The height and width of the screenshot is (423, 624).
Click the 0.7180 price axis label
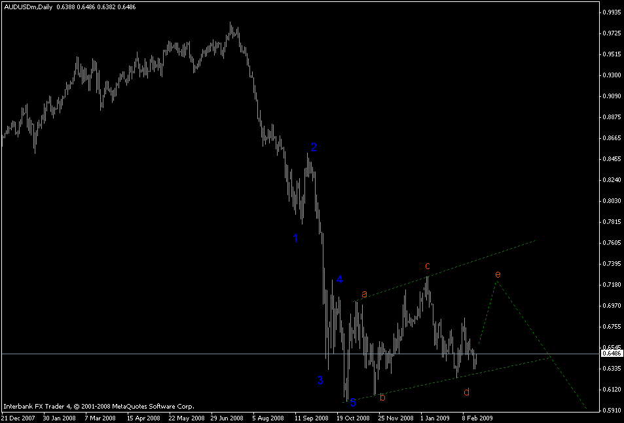pos(610,285)
